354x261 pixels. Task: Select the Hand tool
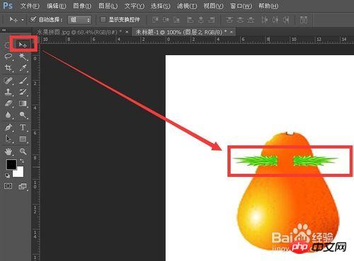click(8, 151)
